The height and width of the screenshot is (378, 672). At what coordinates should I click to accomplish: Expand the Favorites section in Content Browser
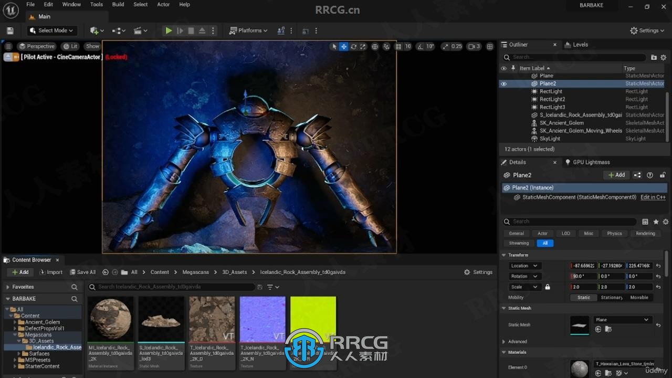(x=8, y=287)
